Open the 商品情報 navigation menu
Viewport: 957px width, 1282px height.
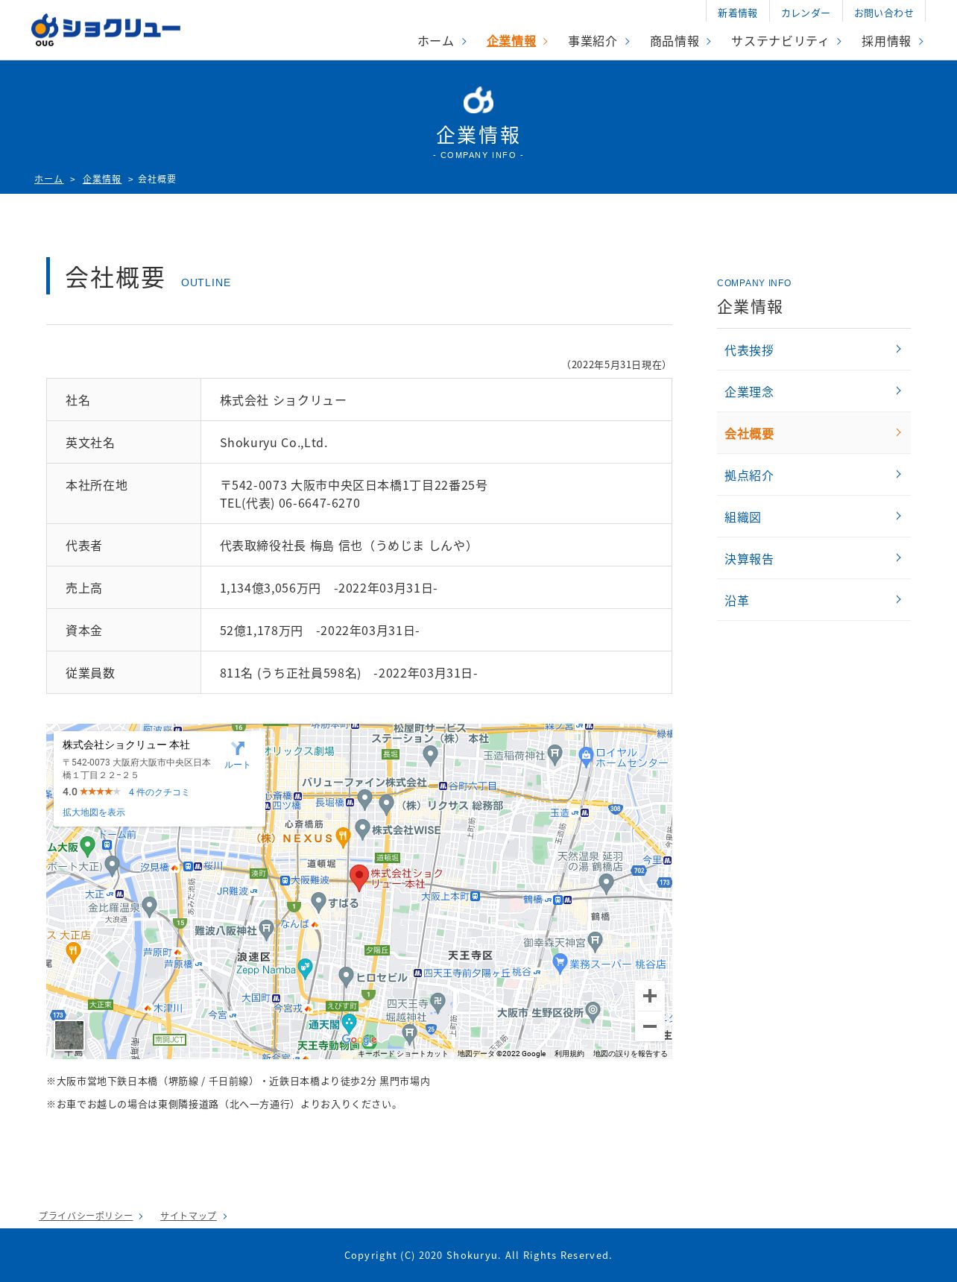681,41
